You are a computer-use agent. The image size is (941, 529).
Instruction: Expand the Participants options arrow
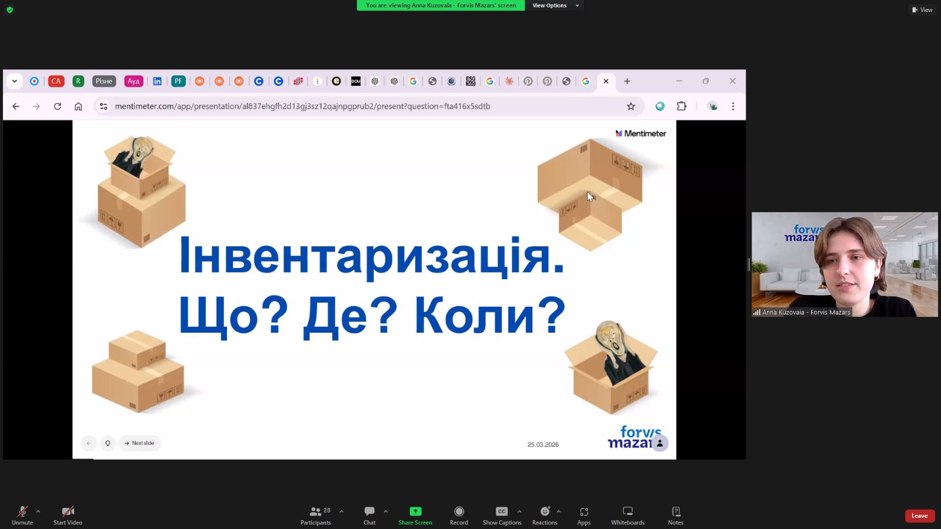(342, 511)
